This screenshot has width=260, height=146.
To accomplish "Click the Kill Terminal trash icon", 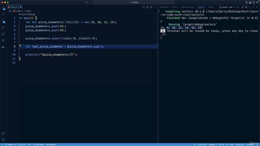I will click(x=246, y=7).
